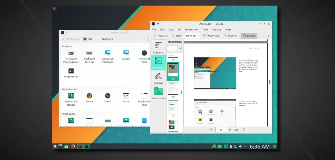Open the Go menu in Okular
Viewport: 335px width, 160px height.
coord(180,30)
